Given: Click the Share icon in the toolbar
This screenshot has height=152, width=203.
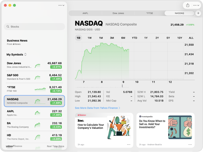Looking at the screenshot, I should (188, 5).
